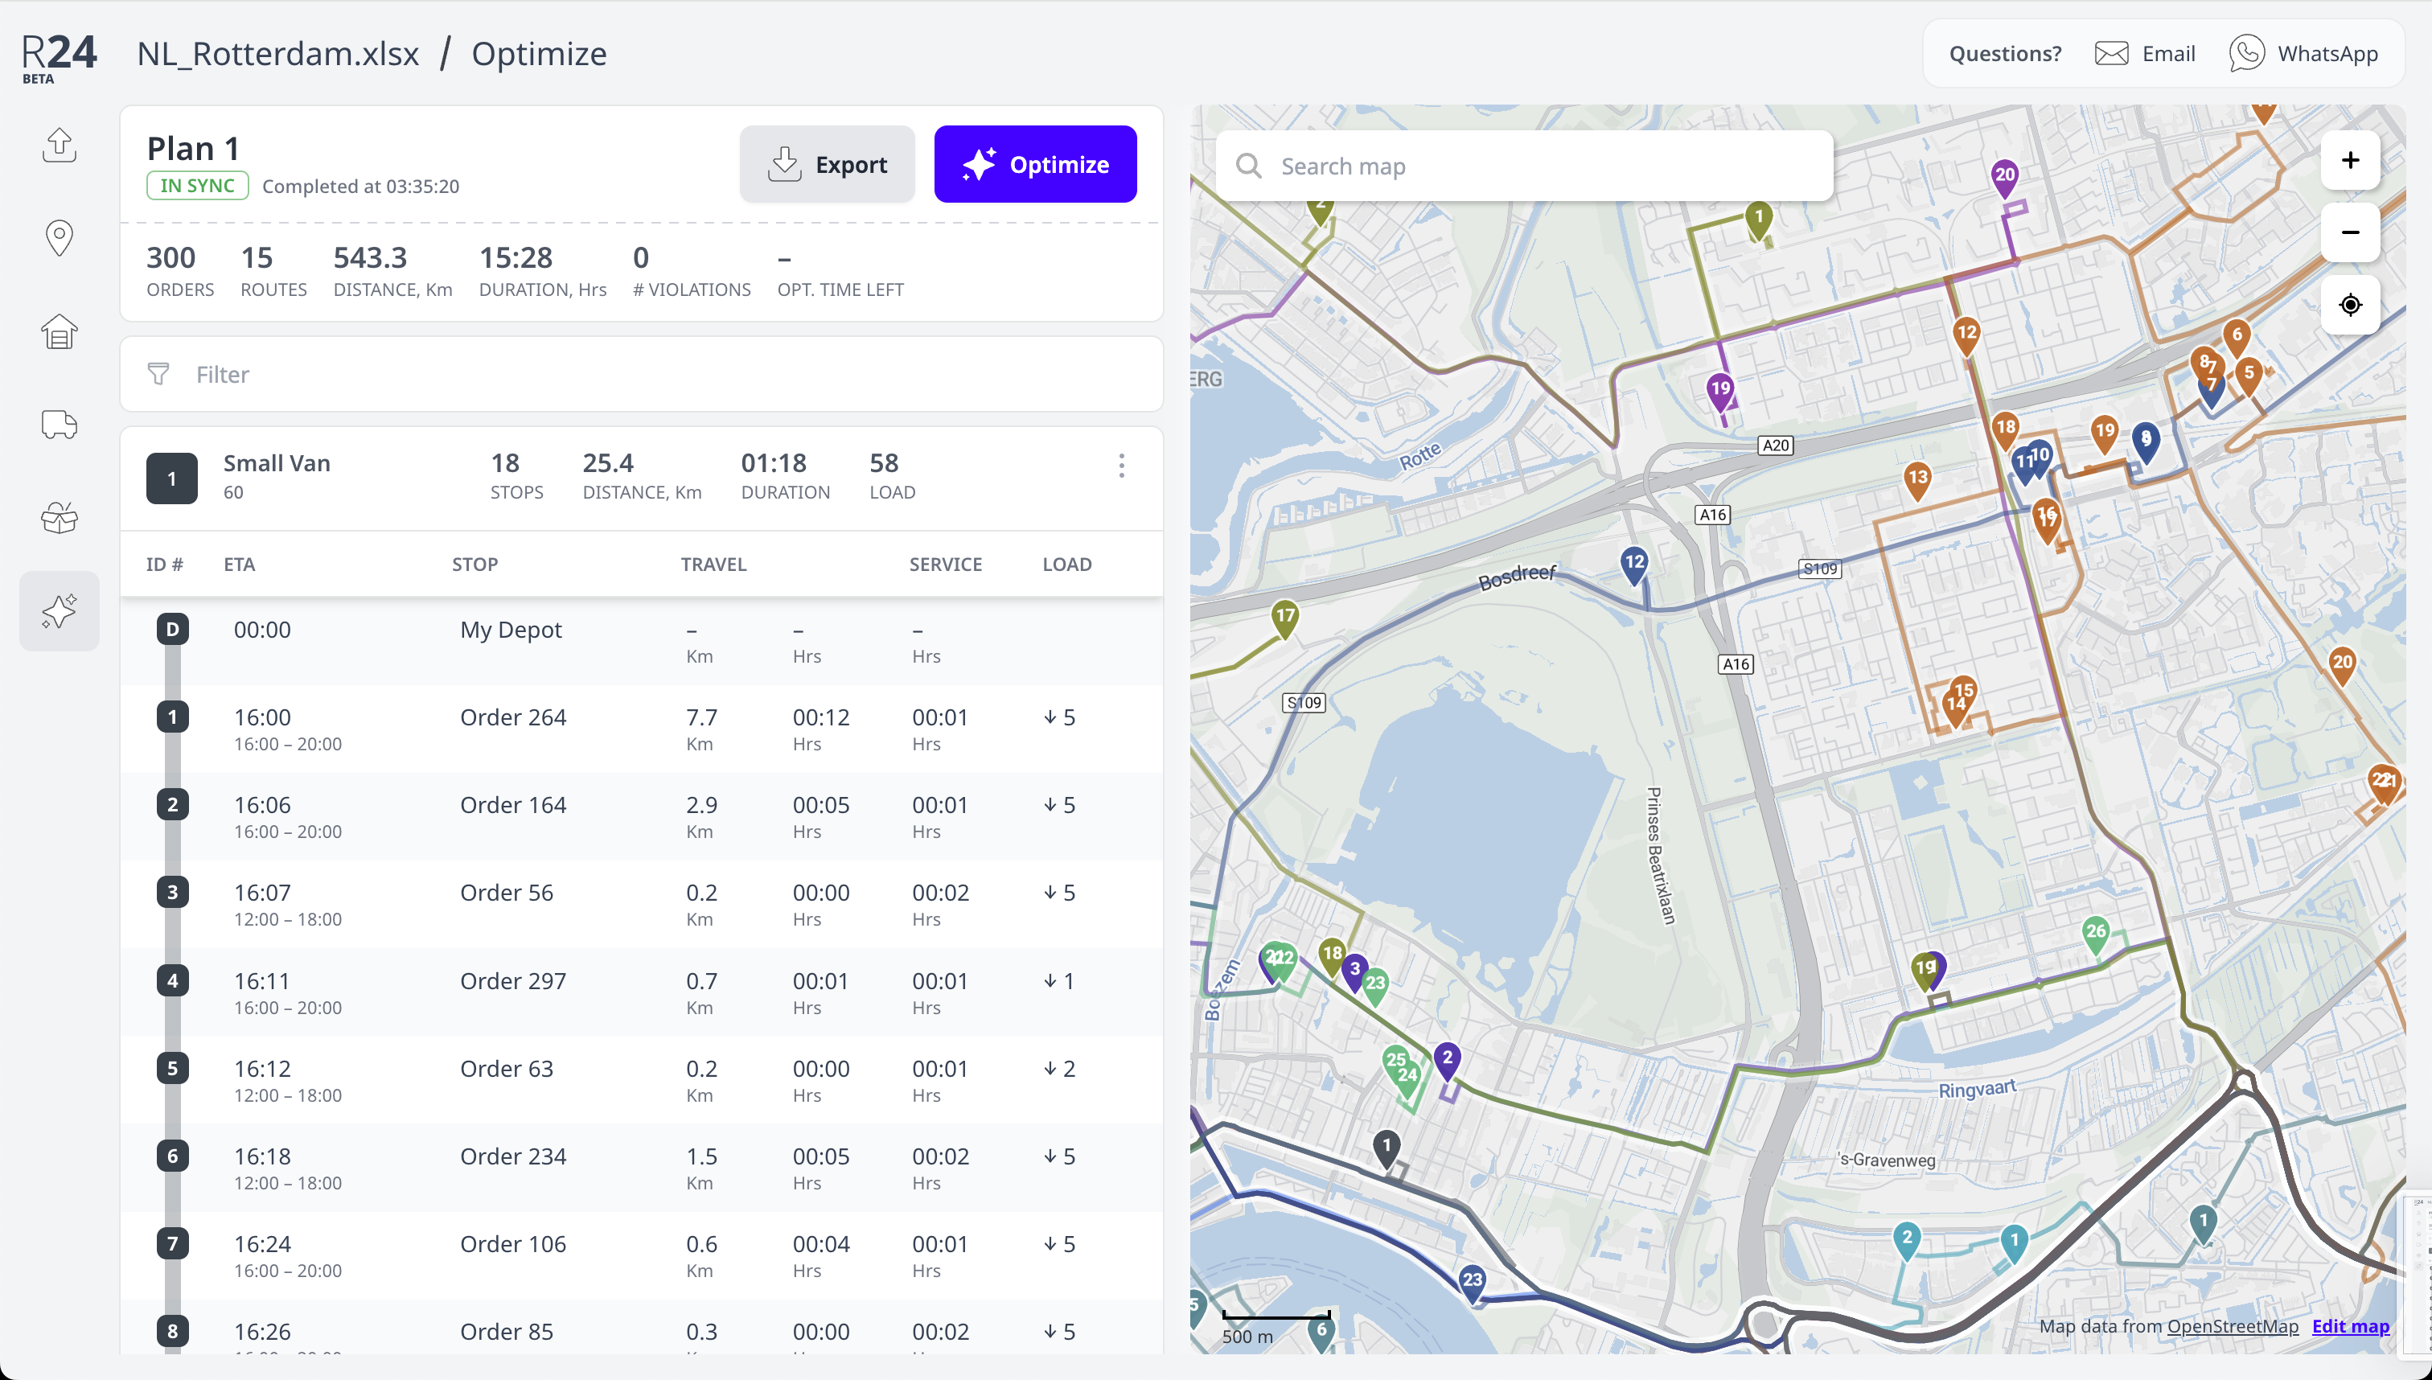This screenshot has width=2432, height=1380.
Task: Click the map search magnifier icon
Action: pos(1249,166)
